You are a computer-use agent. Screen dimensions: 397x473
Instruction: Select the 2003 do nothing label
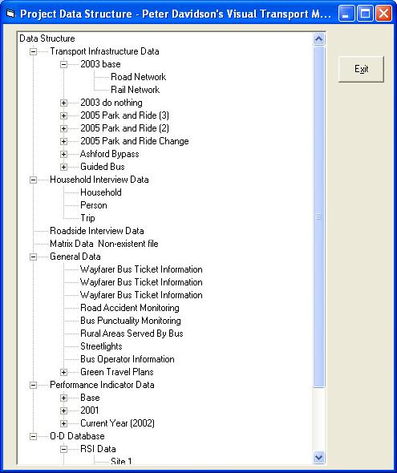pyautogui.click(x=111, y=103)
